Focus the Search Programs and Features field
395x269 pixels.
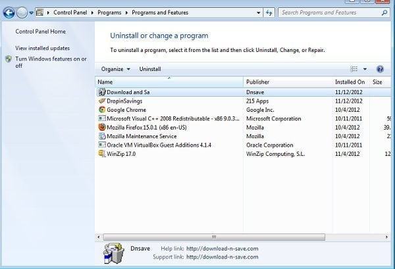(x=333, y=12)
